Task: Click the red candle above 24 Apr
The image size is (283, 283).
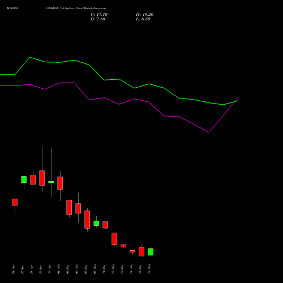Action: (x=15, y=202)
